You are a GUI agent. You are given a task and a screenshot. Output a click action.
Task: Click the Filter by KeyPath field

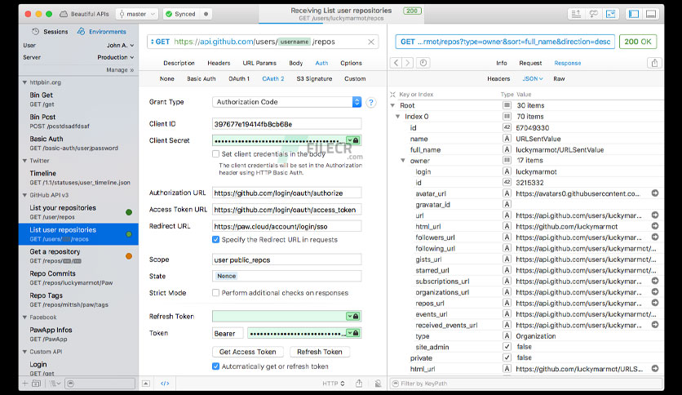[x=526, y=384]
